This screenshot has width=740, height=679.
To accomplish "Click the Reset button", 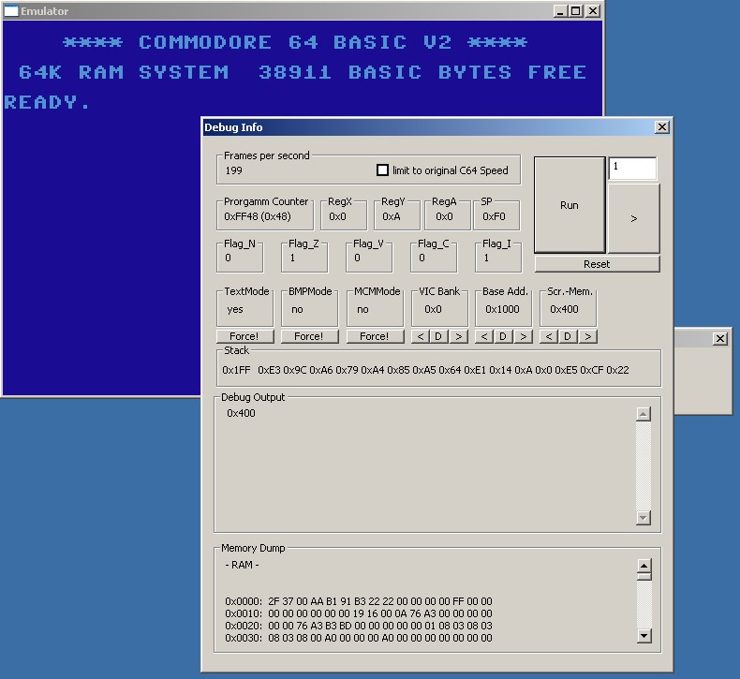I will [597, 264].
